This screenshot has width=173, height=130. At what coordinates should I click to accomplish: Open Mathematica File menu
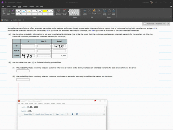tap(19, 104)
